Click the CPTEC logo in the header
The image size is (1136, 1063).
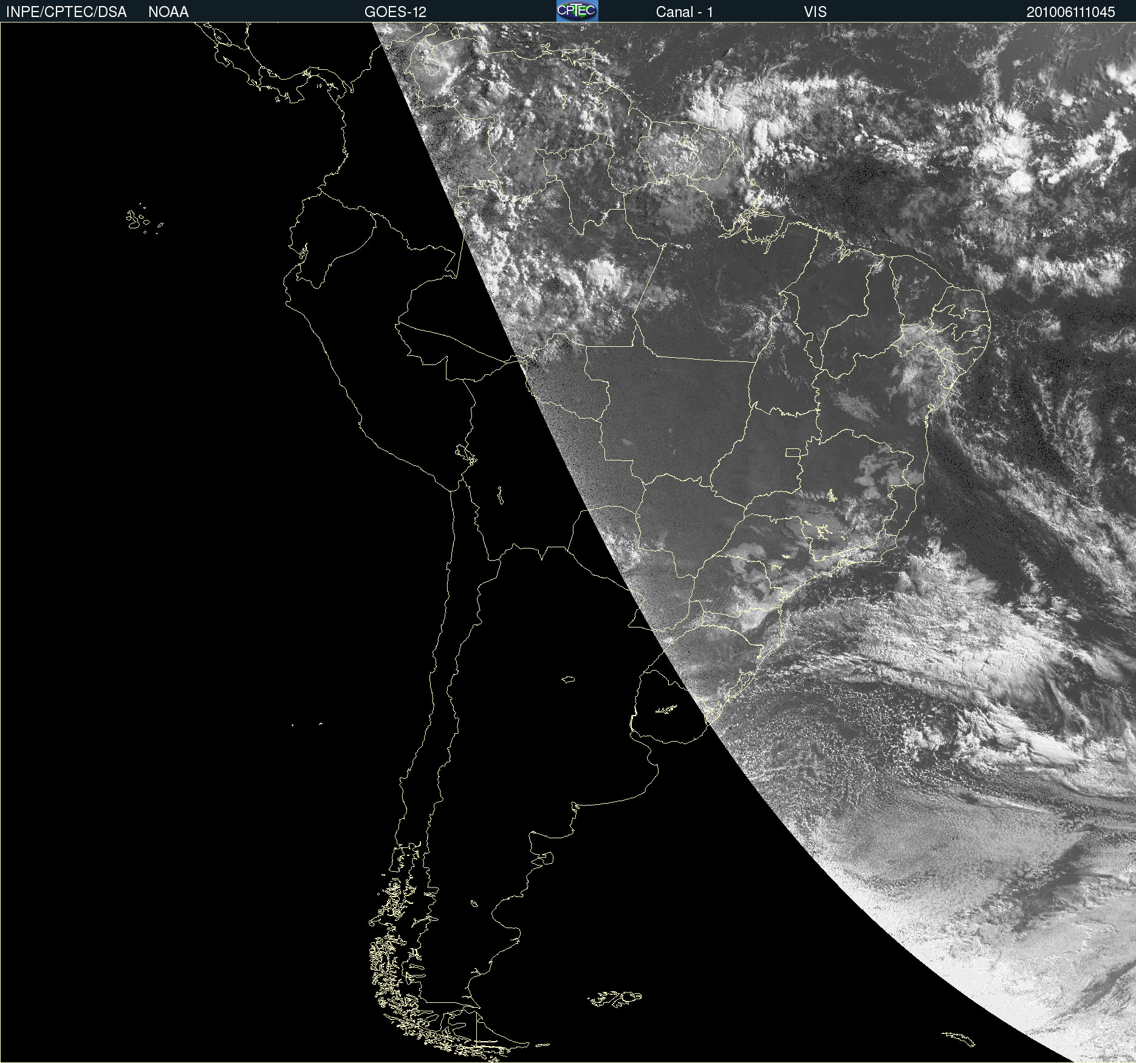point(577,11)
